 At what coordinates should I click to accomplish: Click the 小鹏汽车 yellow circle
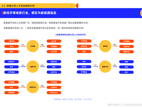pyautogui.click(x=33, y=67)
